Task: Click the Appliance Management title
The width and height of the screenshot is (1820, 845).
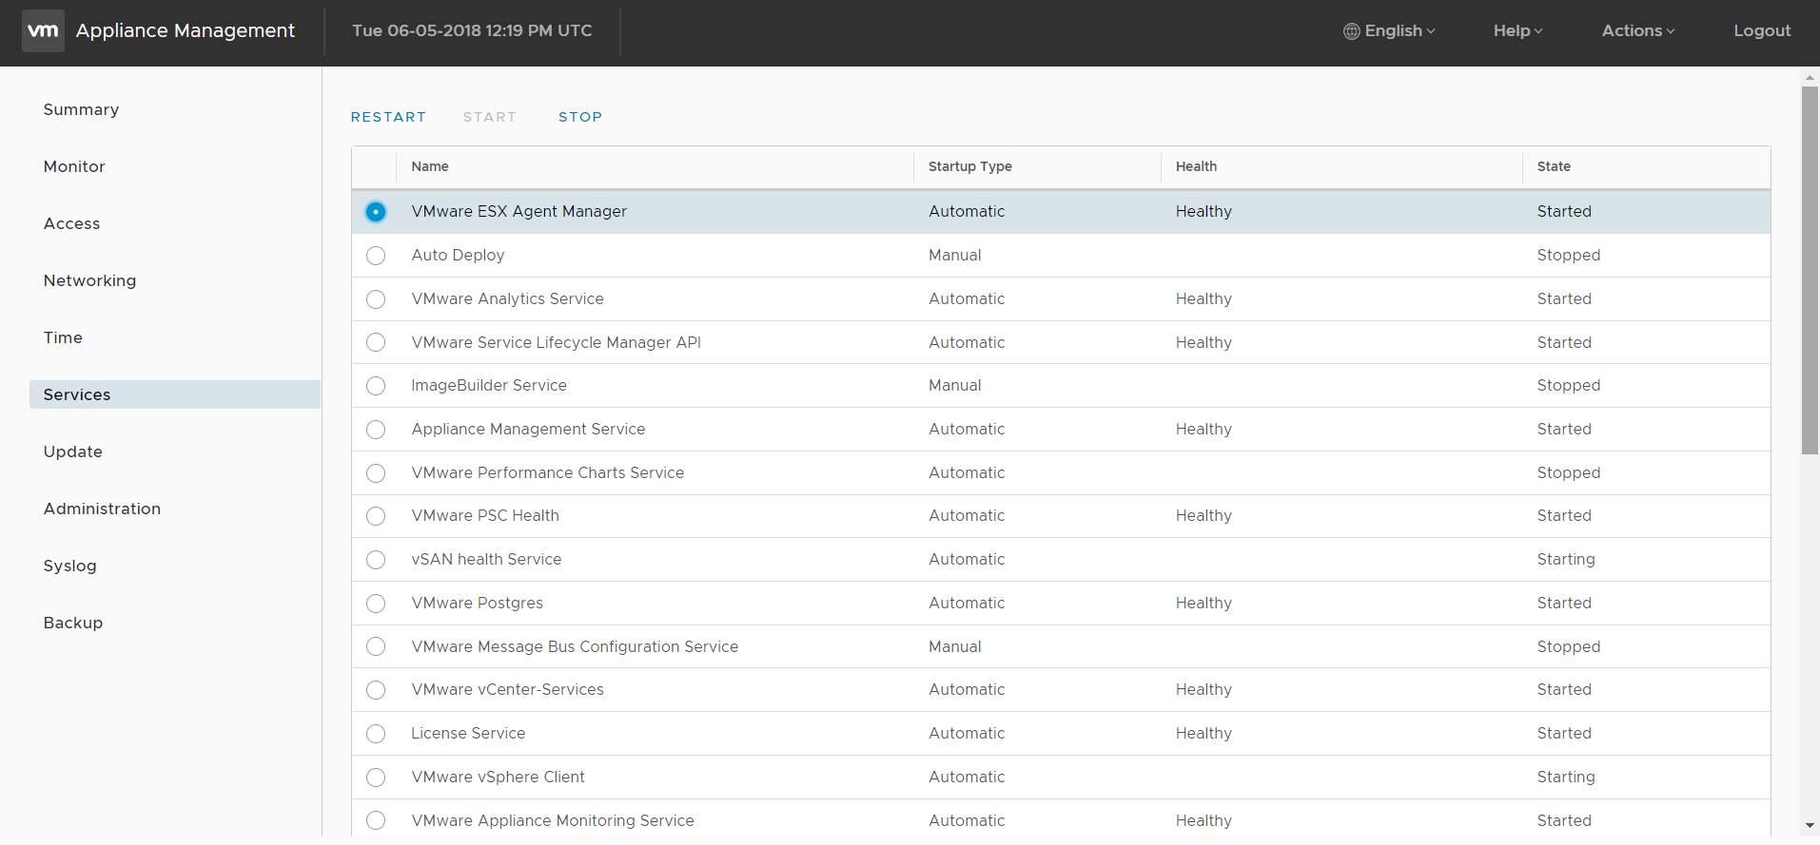Action: click(x=186, y=30)
